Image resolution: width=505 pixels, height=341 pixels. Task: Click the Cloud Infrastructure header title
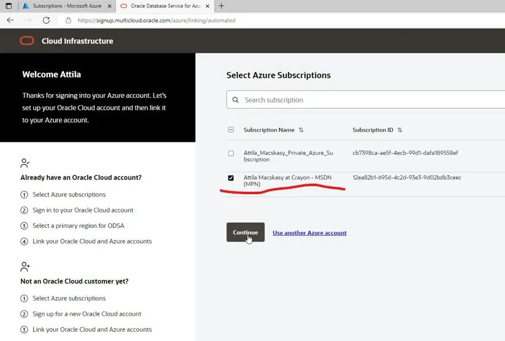click(77, 41)
